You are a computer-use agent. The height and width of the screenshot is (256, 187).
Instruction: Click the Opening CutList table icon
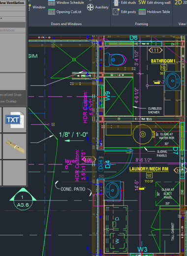pos(52,12)
